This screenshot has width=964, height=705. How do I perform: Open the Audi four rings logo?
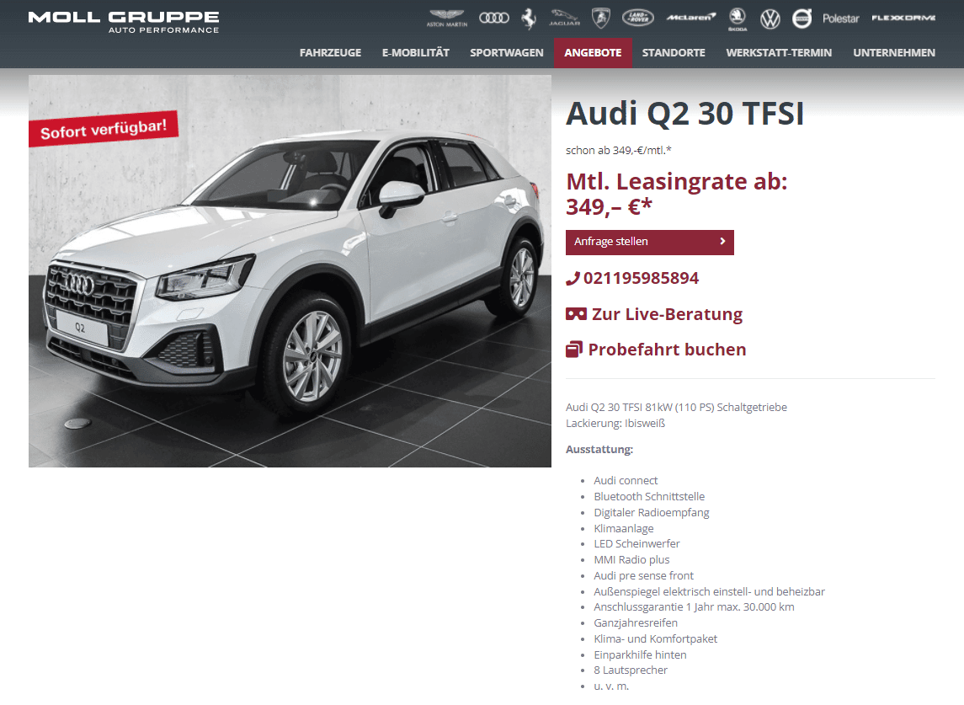click(493, 18)
